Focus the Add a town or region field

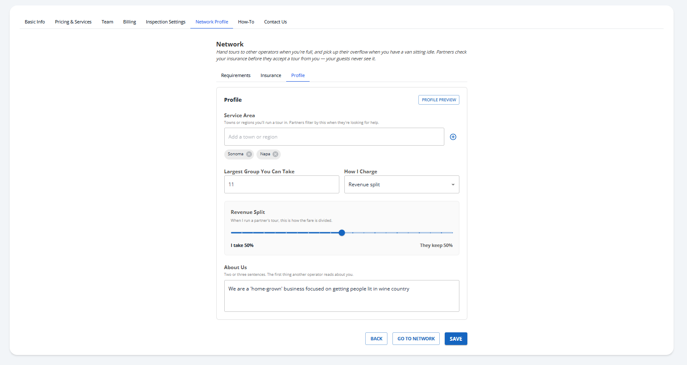[x=334, y=137]
